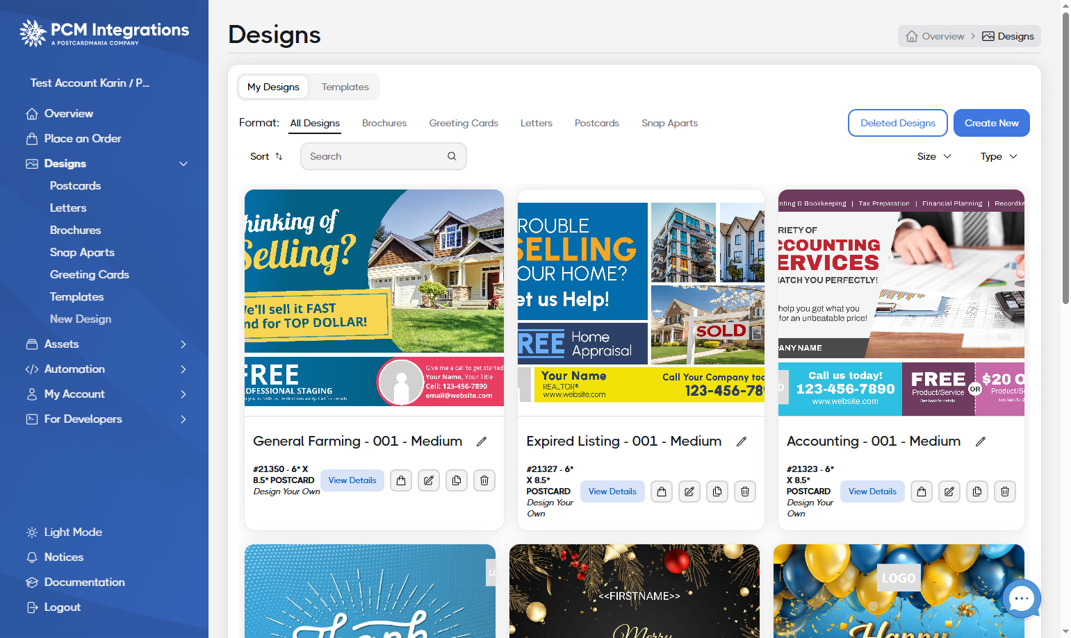Delete the Expired Listing design
The width and height of the screenshot is (1071, 638).
pos(745,492)
